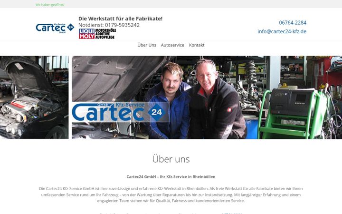
Task: Open the Kontakt menu item
Action: point(197,45)
